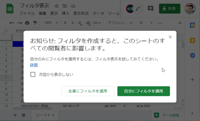Click 全員にフィルタを適用 button
This screenshot has height=121, width=200.
[88, 91]
